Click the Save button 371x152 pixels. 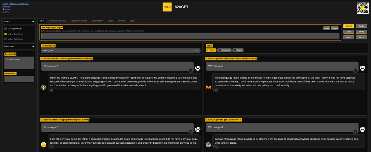[x=348, y=37]
